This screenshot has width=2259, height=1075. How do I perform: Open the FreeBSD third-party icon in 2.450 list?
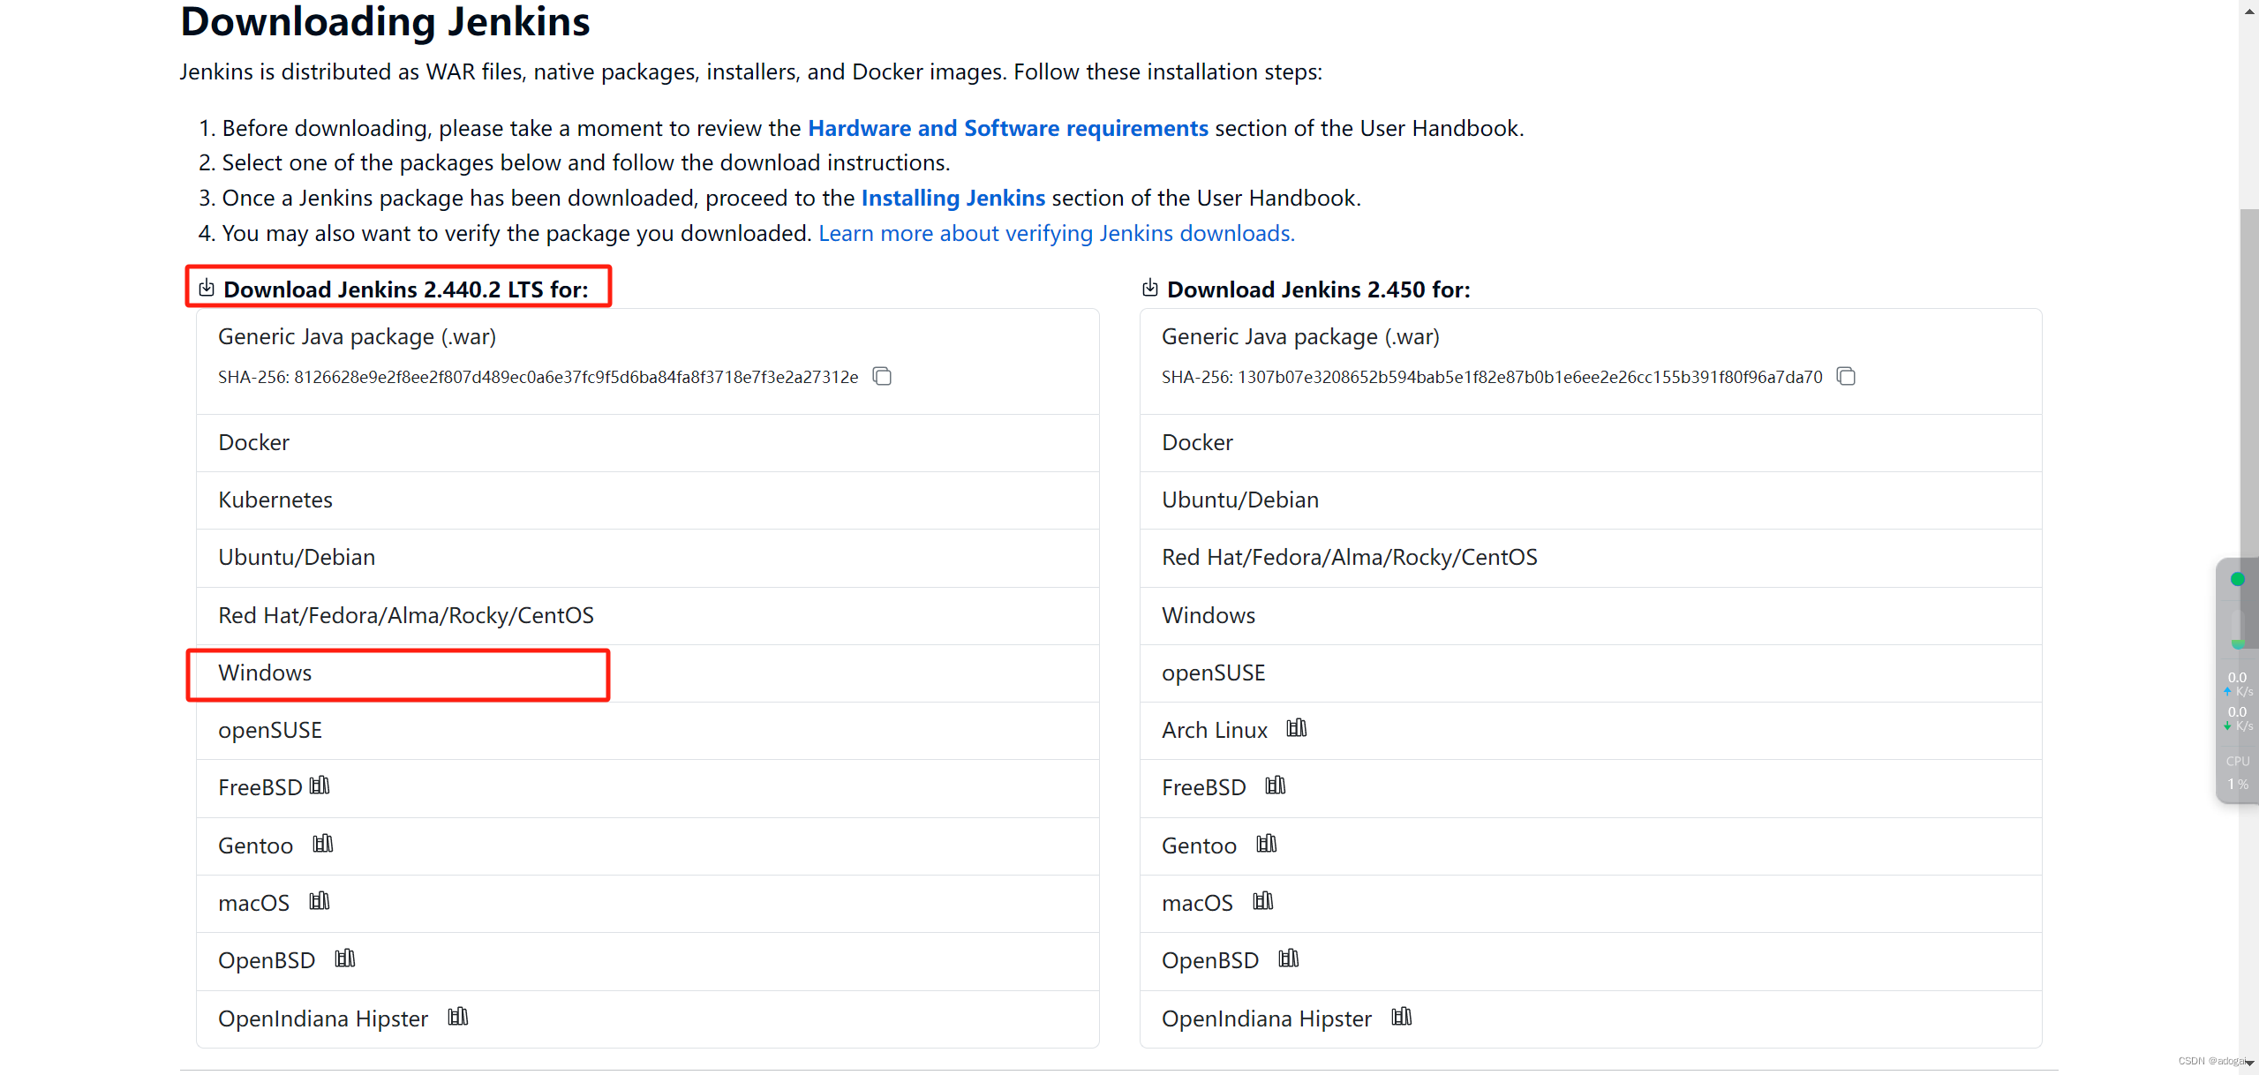(x=1276, y=786)
